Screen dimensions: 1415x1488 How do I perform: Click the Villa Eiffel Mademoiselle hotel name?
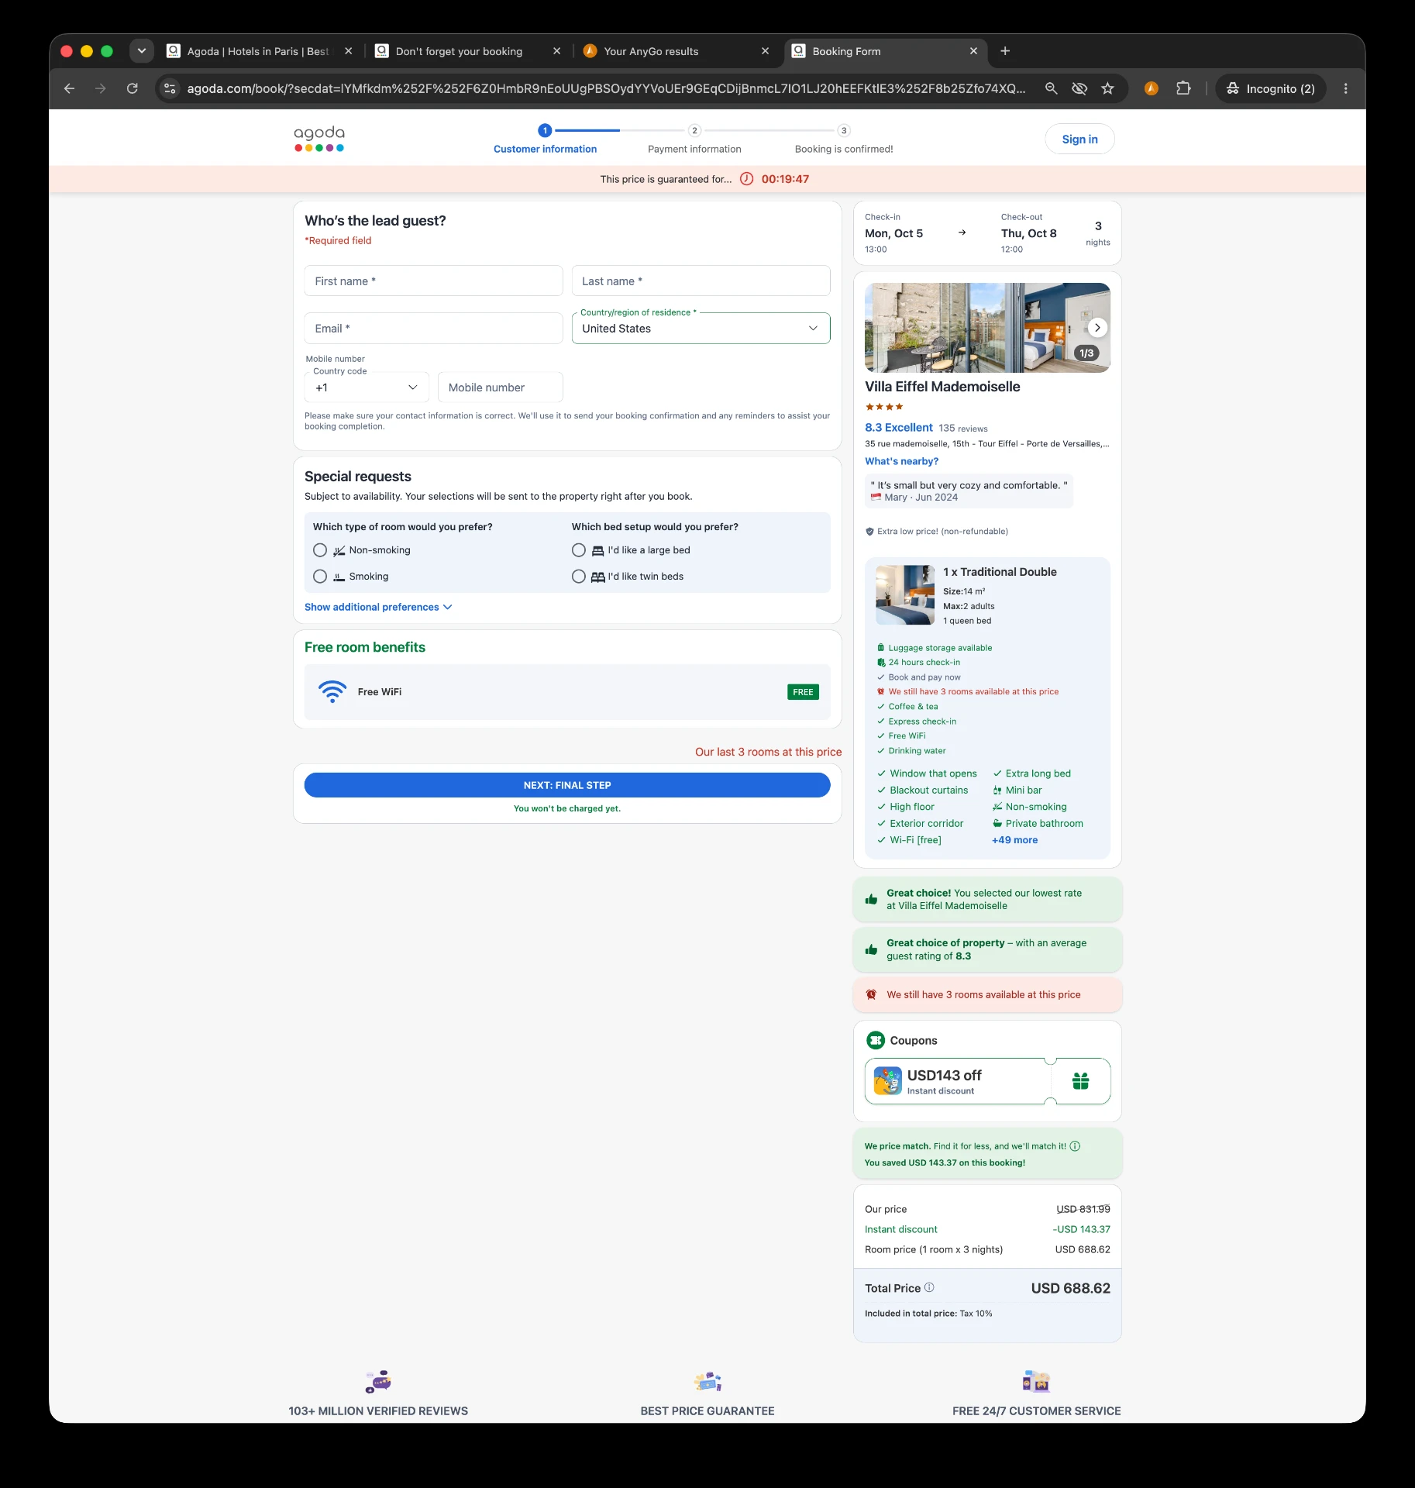pyautogui.click(x=942, y=387)
